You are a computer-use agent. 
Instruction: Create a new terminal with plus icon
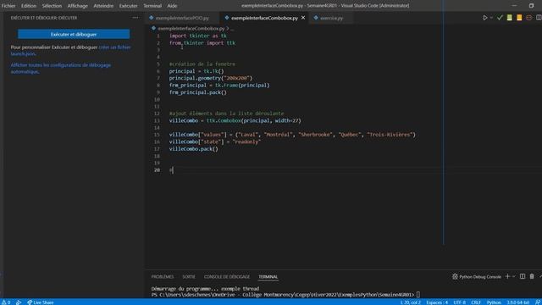[x=507, y=276]
